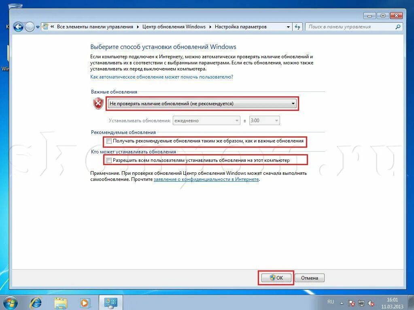Click the Control Panel taskbar button
The image size is (414, 310).
tap(110, 303)
